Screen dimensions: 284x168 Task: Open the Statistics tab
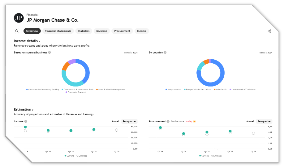coord(84,31)
